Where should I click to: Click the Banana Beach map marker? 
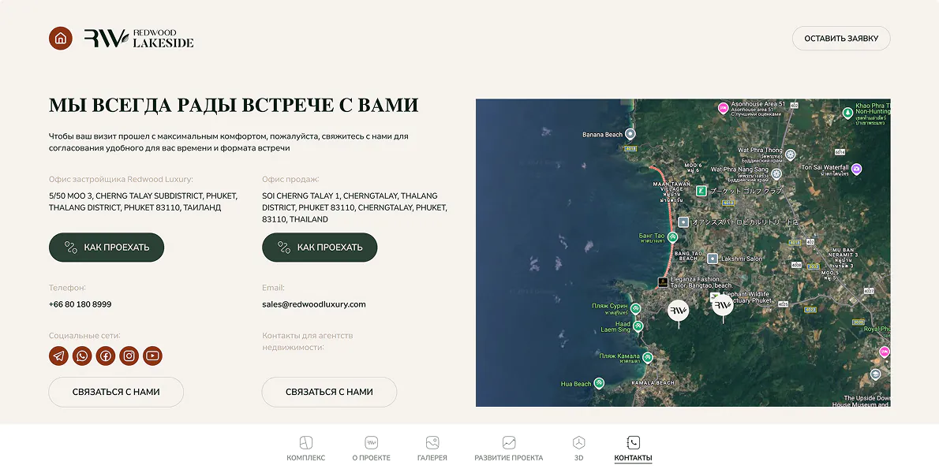pos(630,134)
